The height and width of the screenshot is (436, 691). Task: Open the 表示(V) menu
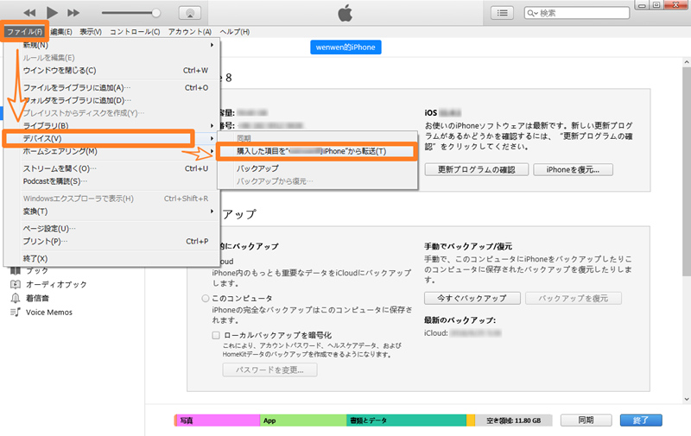pos(91,32)
